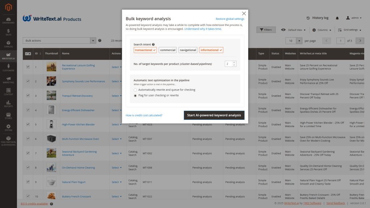This screenshot has height=208, width=370.
Task: Click the notifications bell icon
Action: (337, 18)
